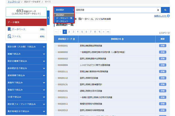Image resolution: width=175 pixels, height=116 pixels.
Task: Open 詳細 for row 00020112
Action: [x=163, y=78]
